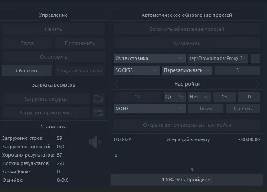Image resolution: width=267 pixels, height=192 pixels.
Task: Click the browse "..." button for proxy file
Action: point(256,58)
